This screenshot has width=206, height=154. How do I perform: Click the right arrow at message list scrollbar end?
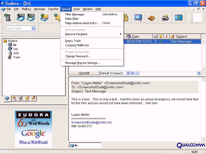[x=199, y=73]
